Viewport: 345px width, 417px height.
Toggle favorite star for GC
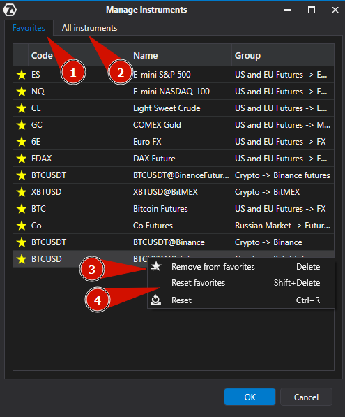pyautogui.click(x=21, y=125)
